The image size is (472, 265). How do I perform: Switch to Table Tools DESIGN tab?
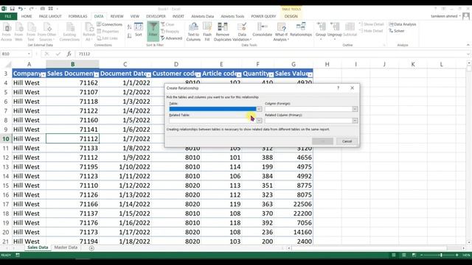tap(291, 16)
